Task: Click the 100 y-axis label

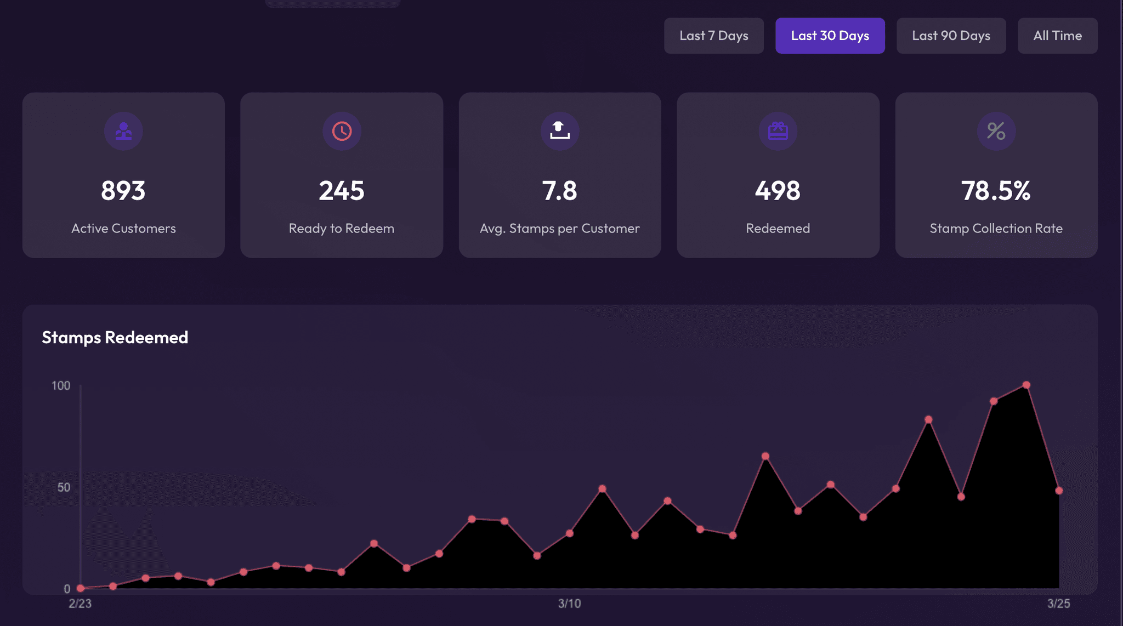Action: point(61,386)
